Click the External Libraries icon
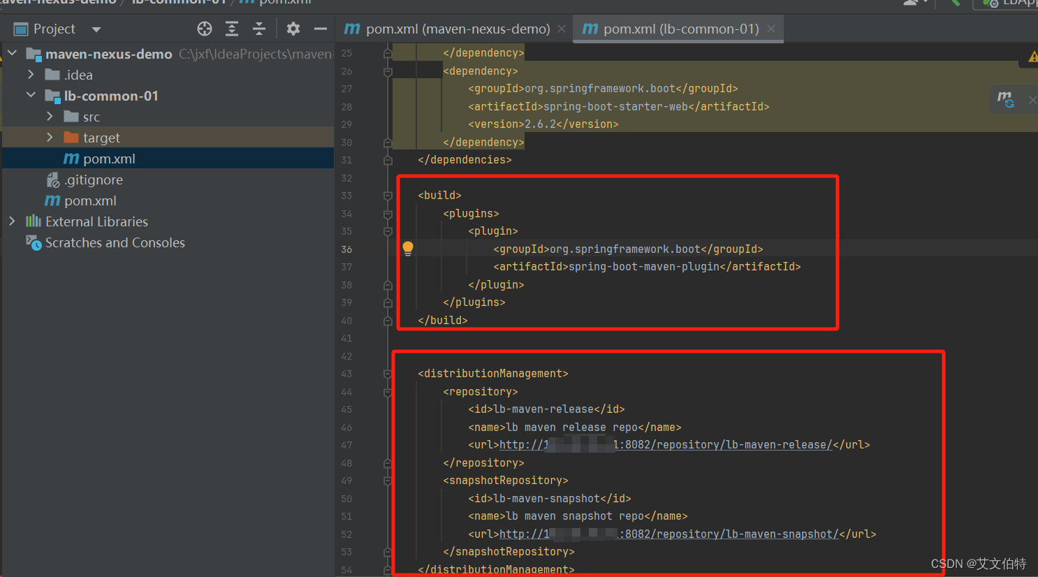The width and height of the screenshot is (1038, 577). point(34,221)
